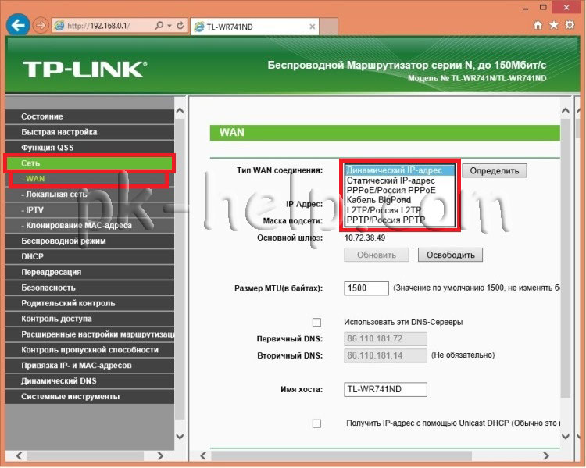Viewport: 586px width, 468px height.
Task: Open the browser Tools gear icon
Action: (570, 25)
